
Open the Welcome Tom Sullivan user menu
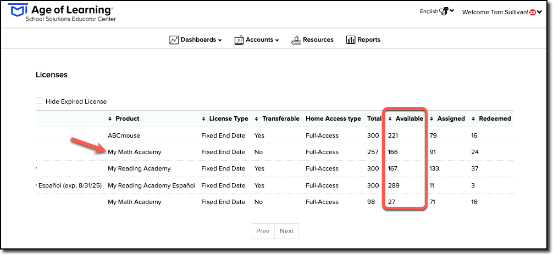click(501, 12)
